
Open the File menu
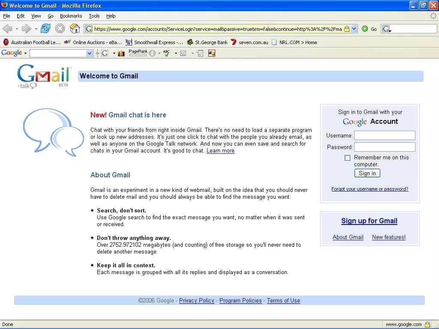point(6,16)
